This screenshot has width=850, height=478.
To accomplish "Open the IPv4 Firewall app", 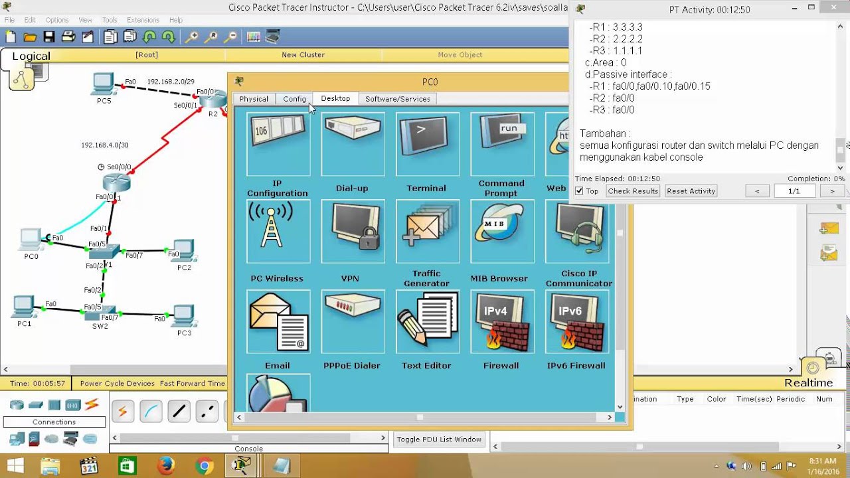I will coord(502,321).
